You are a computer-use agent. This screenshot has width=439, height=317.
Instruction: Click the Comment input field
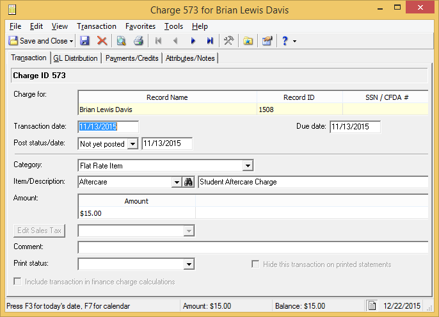click(253, 247)
